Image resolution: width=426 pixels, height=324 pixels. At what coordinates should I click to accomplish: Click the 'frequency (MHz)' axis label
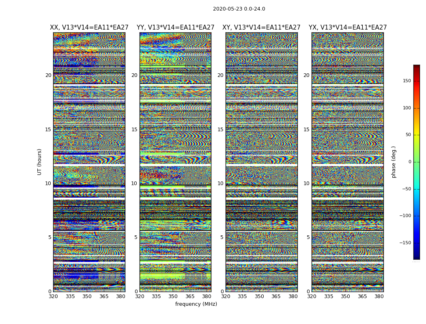point(196,304)
